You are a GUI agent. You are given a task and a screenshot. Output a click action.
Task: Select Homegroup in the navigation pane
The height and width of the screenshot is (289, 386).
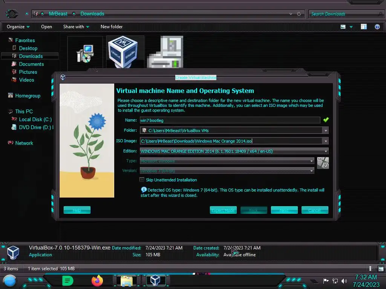(28, 96)
